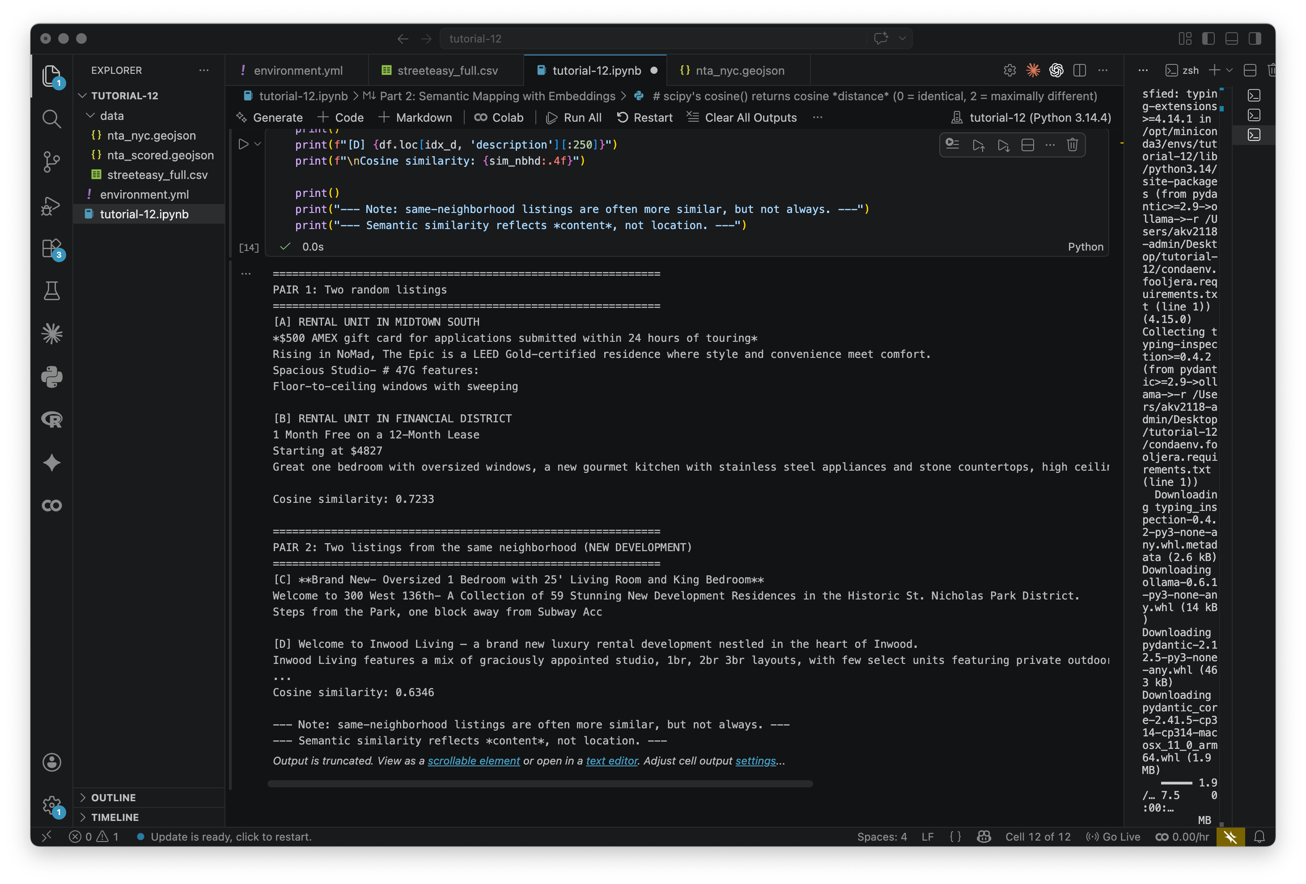This screenshot has height=884, width=1306.
Task: Open the Manage gear icon
Action: click(51, 805)
